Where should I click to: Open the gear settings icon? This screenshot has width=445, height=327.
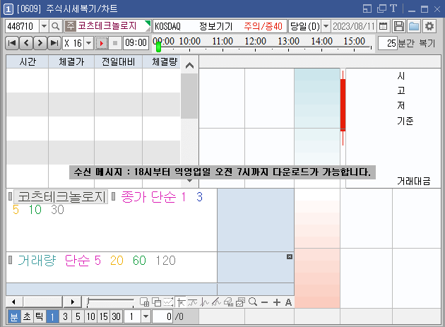point(429,26)
